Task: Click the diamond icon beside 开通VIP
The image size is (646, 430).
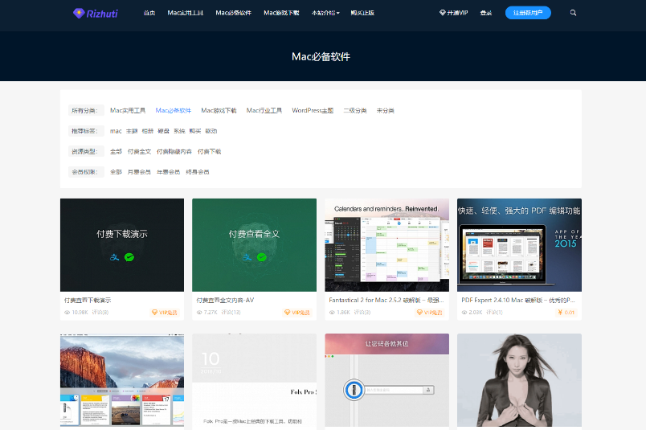Action: [x=443, y=13]
